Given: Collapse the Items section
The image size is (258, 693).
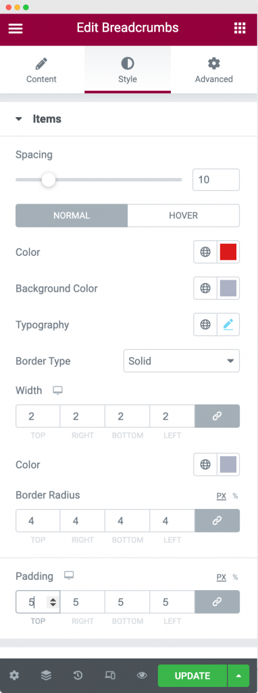Looking at the screenshot, I should 18,119.
